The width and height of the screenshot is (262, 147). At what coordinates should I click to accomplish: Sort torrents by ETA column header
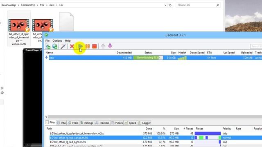pos(210,53)
